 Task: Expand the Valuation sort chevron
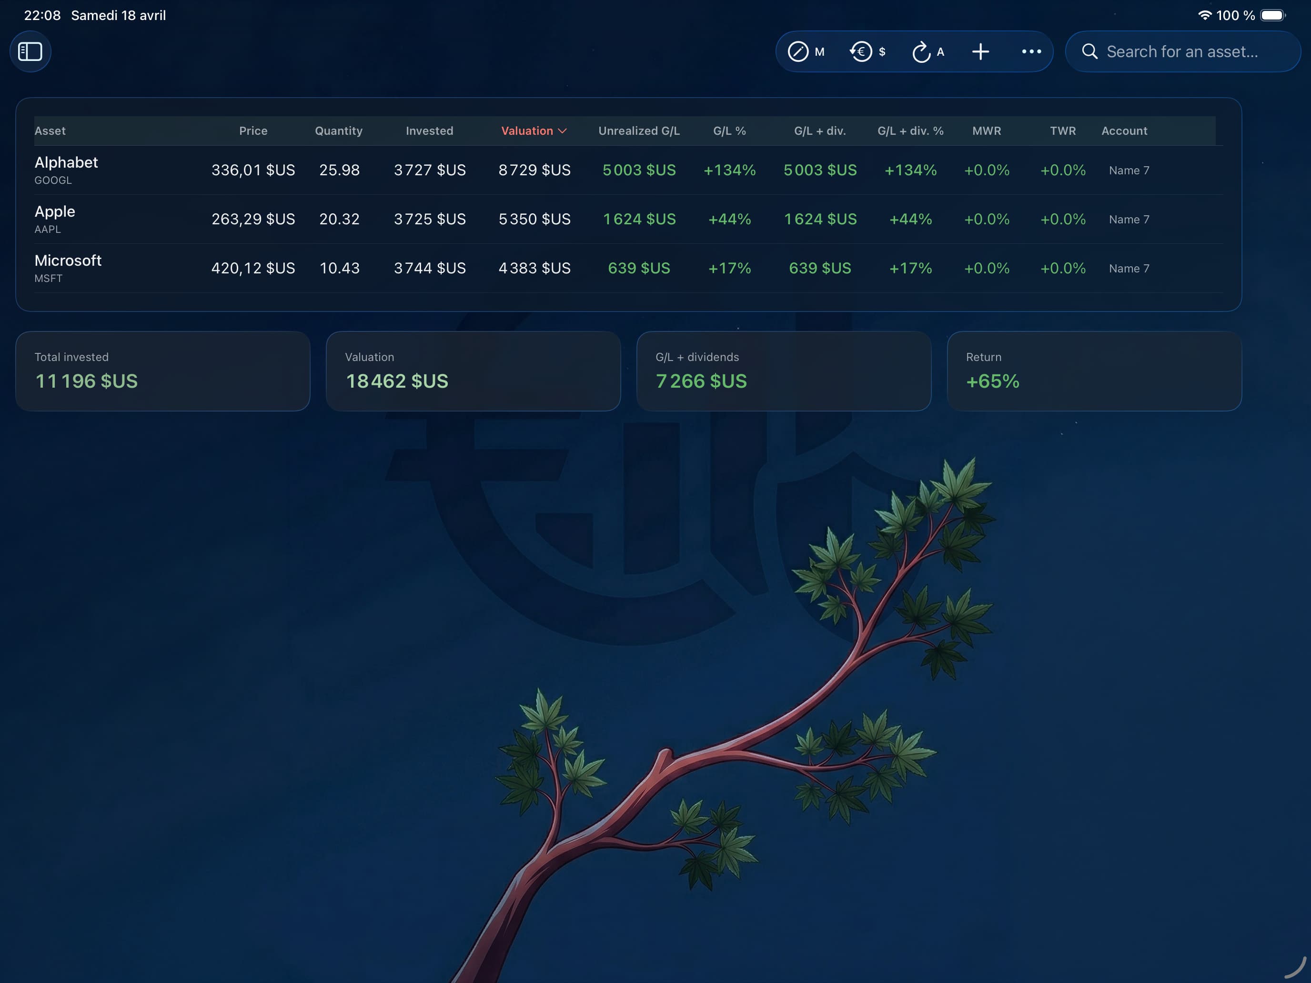(563, 131)
